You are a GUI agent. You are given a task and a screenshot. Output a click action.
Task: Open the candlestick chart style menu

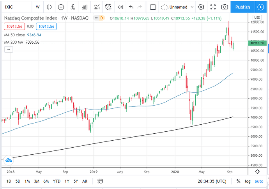pos(50,7)
